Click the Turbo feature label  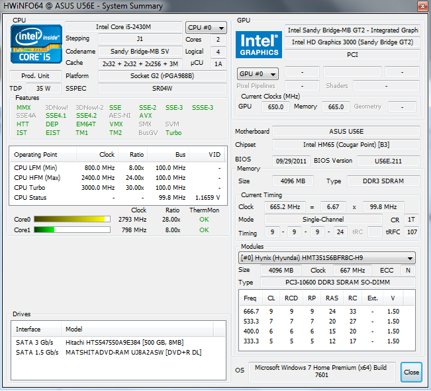173,133
